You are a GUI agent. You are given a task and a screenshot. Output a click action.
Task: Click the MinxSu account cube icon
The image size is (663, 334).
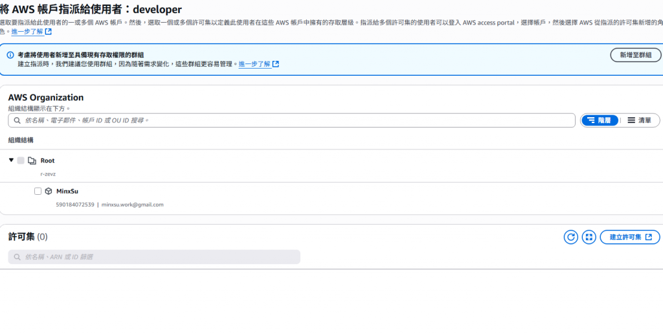[49, 191]
